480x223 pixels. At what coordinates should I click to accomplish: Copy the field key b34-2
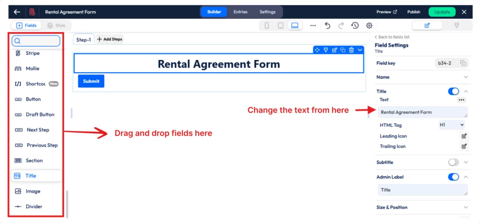(463, 63)
